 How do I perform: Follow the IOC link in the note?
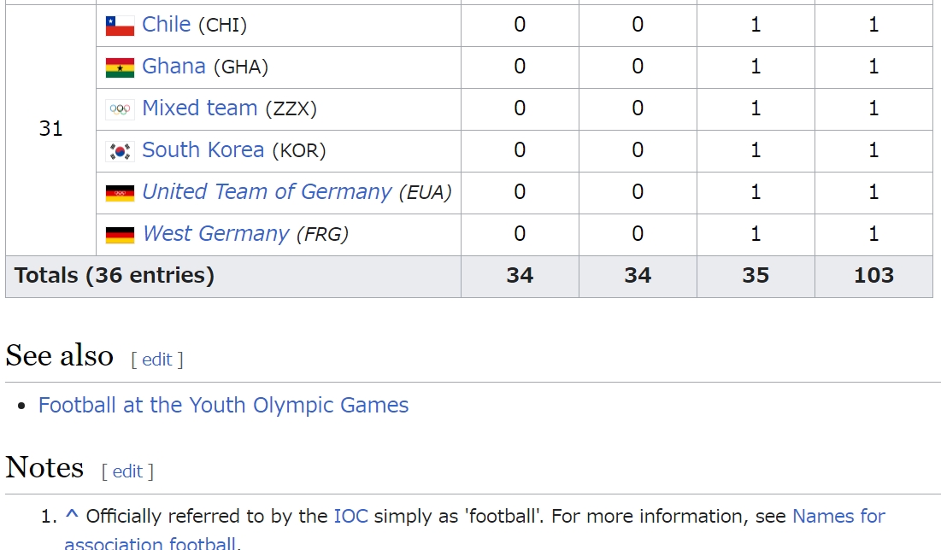(351, 517)
